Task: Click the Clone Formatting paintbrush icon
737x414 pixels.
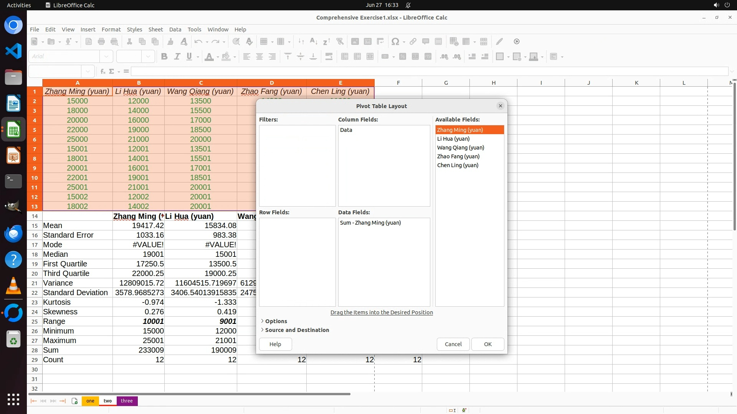Action: [170, 42]
